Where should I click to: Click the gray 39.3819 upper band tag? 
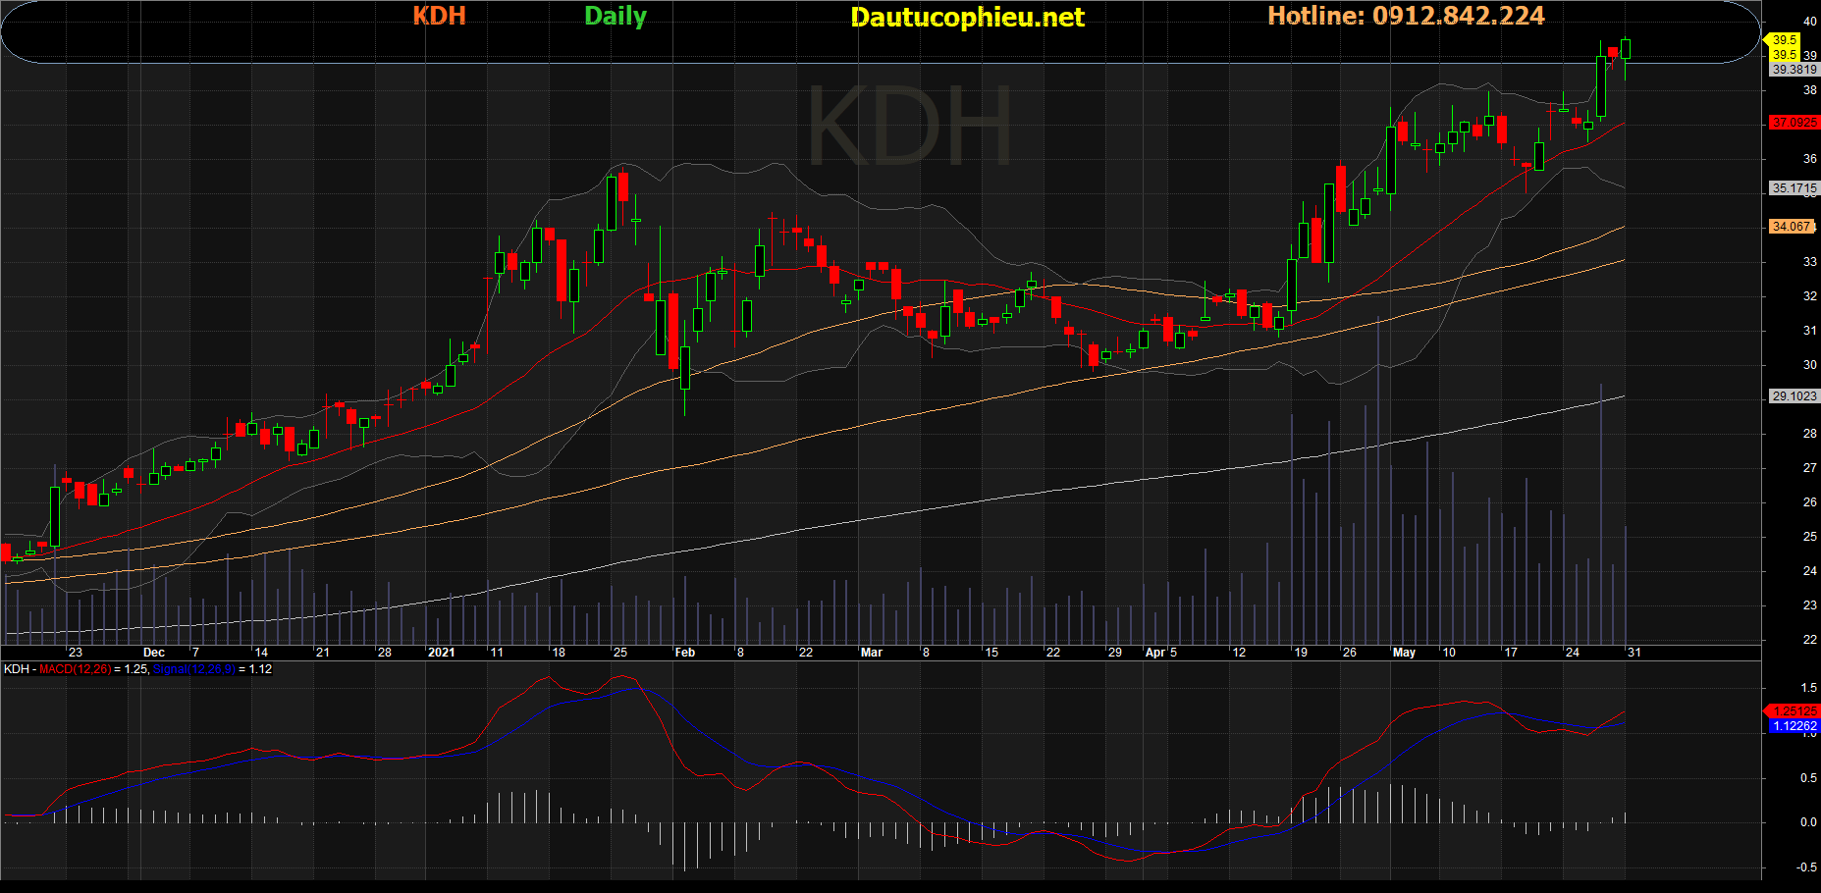pos(1794,70)
